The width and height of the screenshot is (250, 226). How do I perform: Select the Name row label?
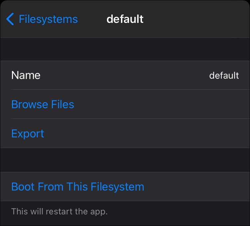point(26,75)
